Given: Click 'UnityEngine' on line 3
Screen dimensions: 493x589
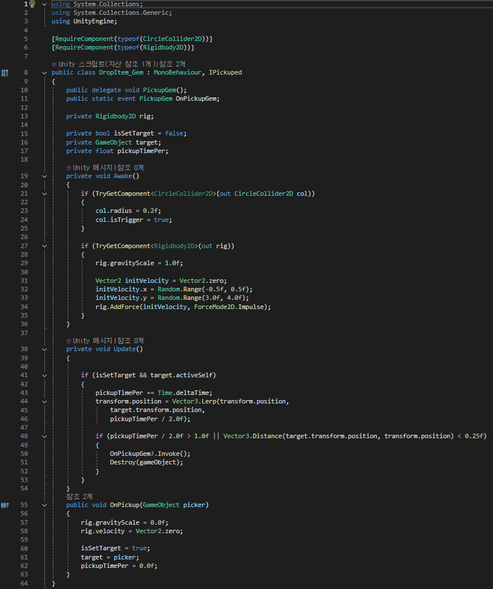Looking at the screenshot, I should (x=93, y=22).
